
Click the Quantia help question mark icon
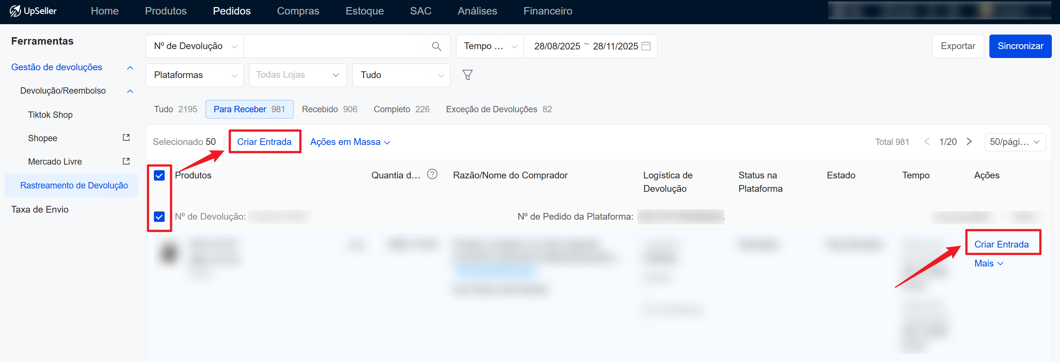[x=432, y=174]
